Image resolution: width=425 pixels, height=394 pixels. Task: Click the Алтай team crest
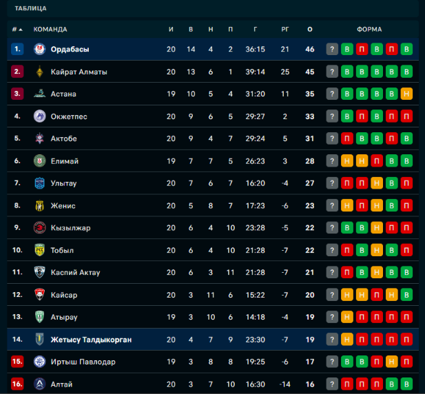[x=39, y=384]
